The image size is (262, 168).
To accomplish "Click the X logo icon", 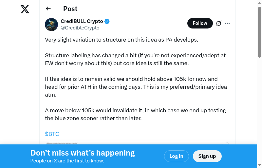I will pos(25,9).
